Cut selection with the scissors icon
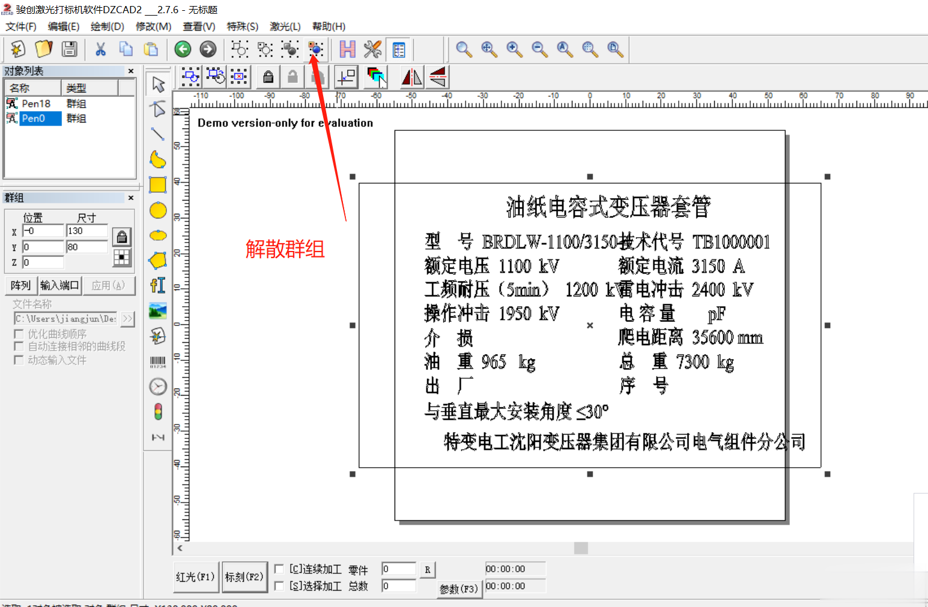The width and height of the screenshot is (928, 607). pyautogui.click(x=100, y=49)
